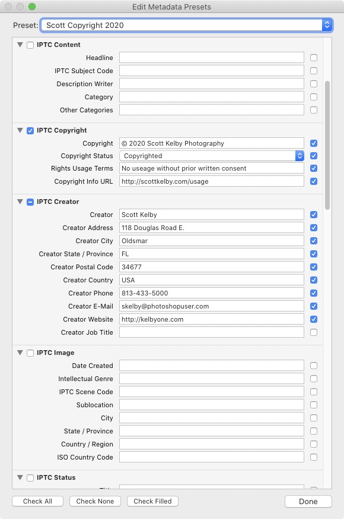This screenshot has width=344, height=519.
Task: Edit the Rights Usage Terms field
Action: click(x=212, y=168)
